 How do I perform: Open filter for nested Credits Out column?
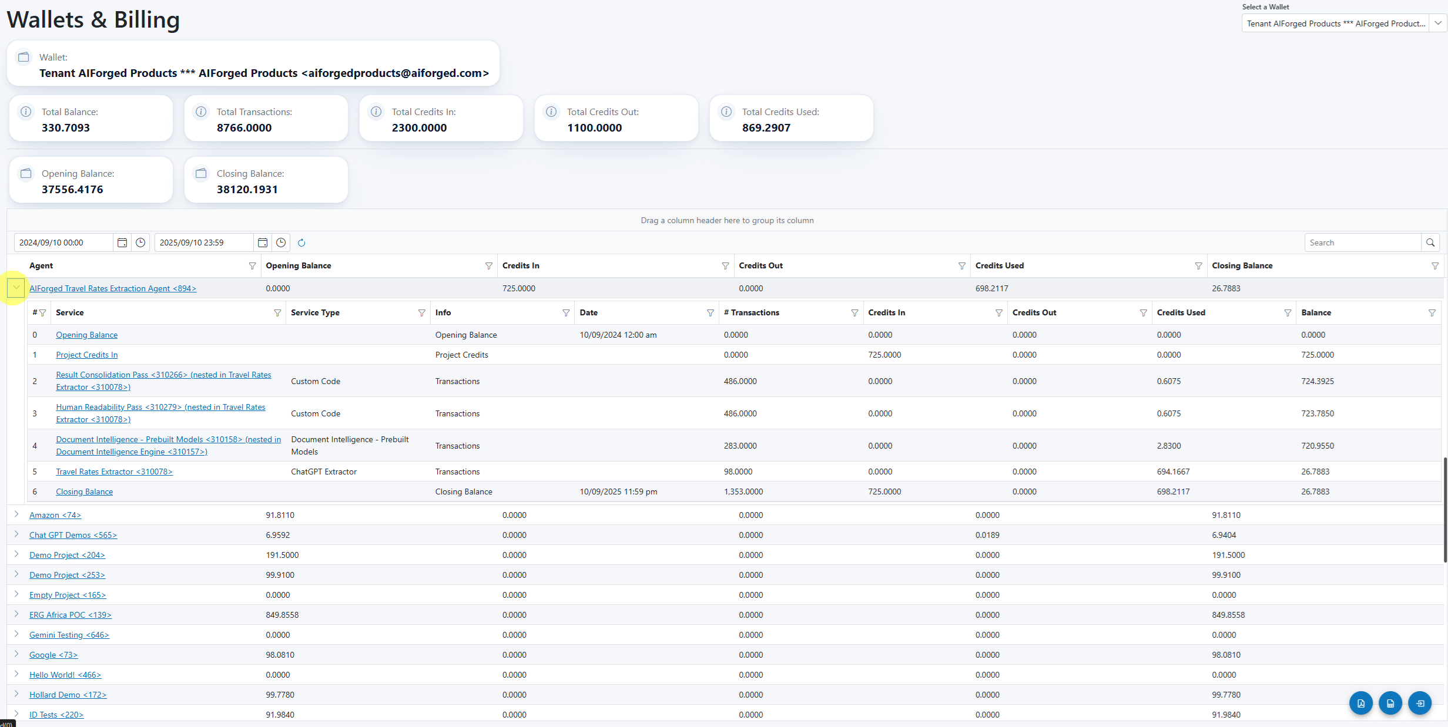(1143, 313)
